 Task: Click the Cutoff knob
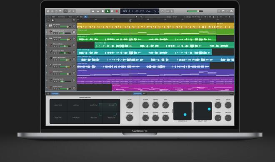pyautogui.click(x=145, y=105)
